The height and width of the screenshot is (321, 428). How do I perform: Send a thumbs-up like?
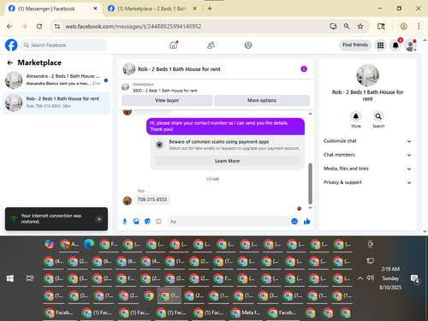tap(307, 222)
